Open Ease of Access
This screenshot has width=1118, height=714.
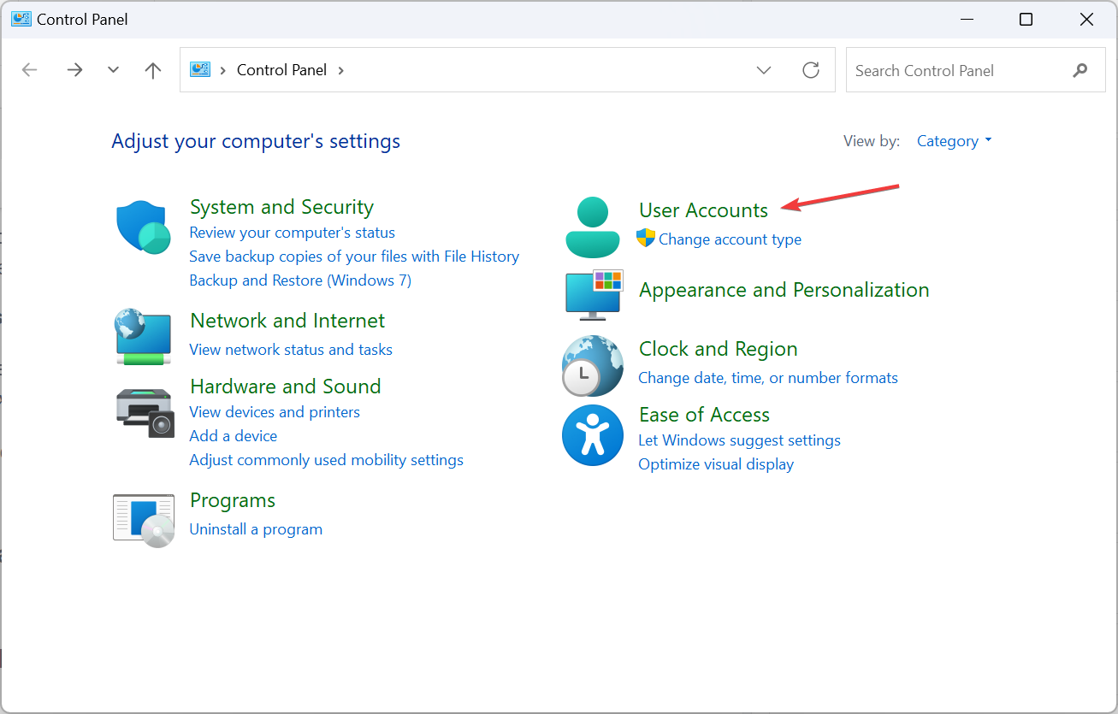[704, 415]
